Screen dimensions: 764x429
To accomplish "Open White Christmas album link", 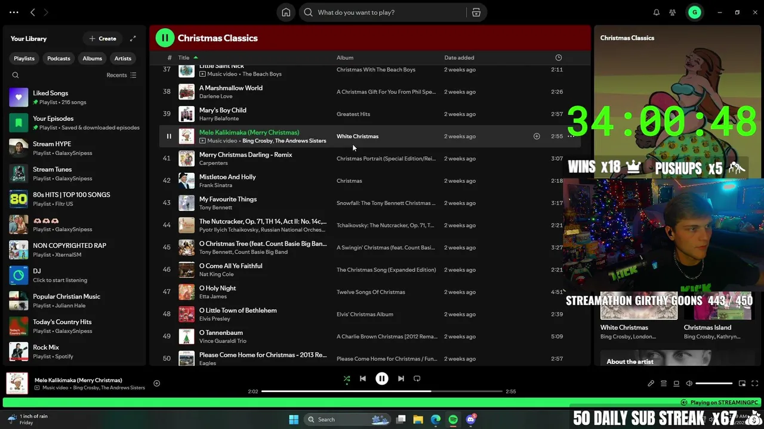I will tap(358, 136).
